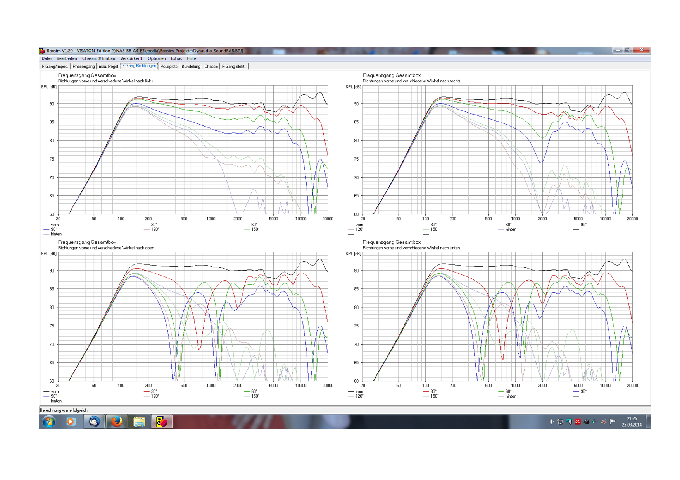Minimize the Boxsim window

[618, 50]
